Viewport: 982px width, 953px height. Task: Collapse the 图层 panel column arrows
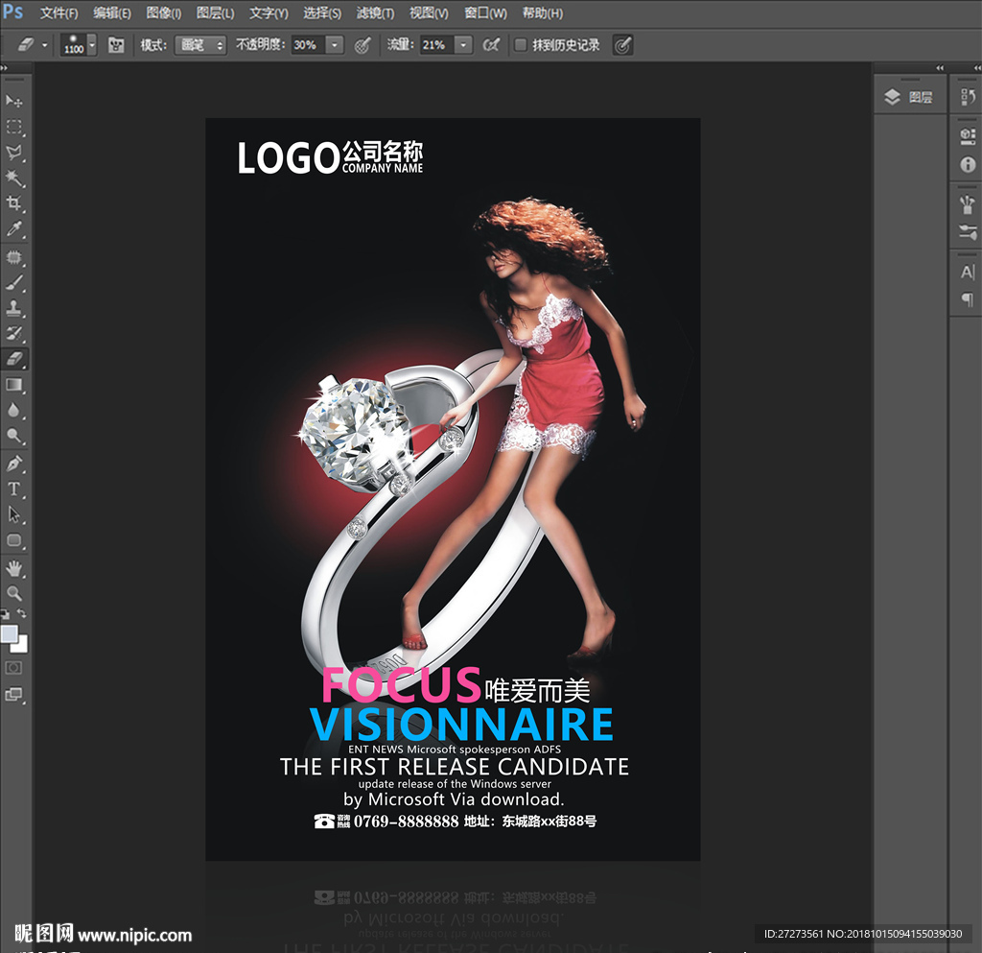[x=940, y=68]
